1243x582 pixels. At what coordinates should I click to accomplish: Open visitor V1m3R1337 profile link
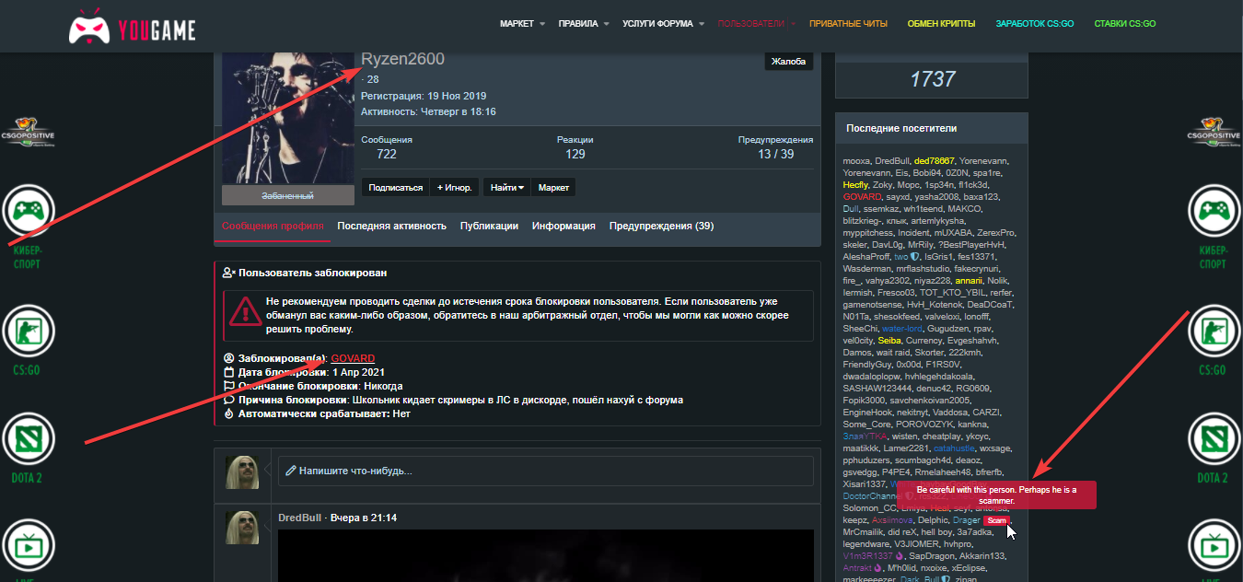point(867,555)
